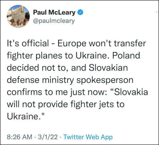
Task: Click the text "defense ministry spokesperson"
Action: point(70,80)
